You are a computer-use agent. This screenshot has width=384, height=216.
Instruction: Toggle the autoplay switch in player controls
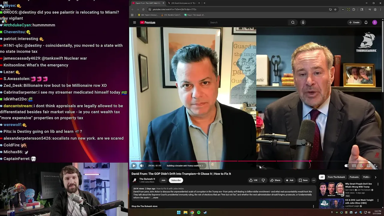click(347, 166)
